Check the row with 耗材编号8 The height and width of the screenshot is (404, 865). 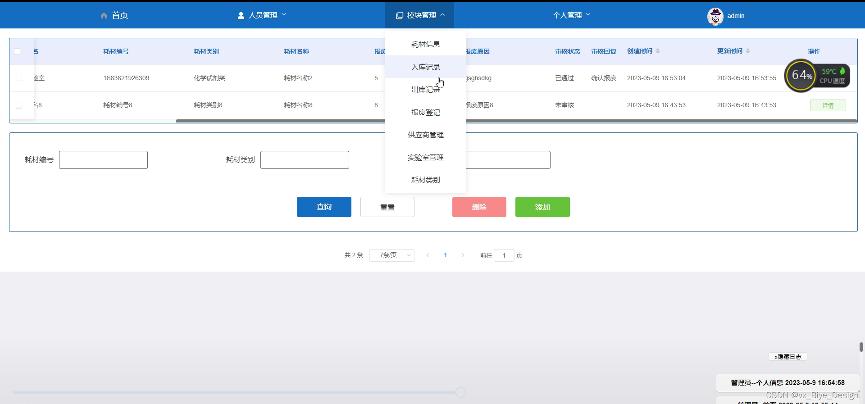19,105
